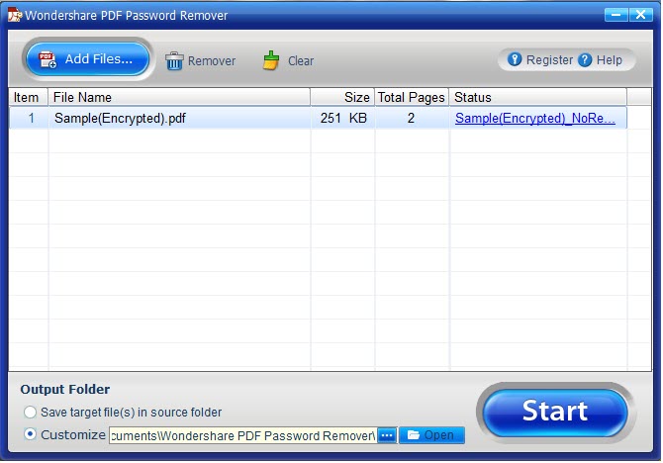Viewport: 663px width, 463px height.
Task: Click the Status column header
Action: (538, 97)
